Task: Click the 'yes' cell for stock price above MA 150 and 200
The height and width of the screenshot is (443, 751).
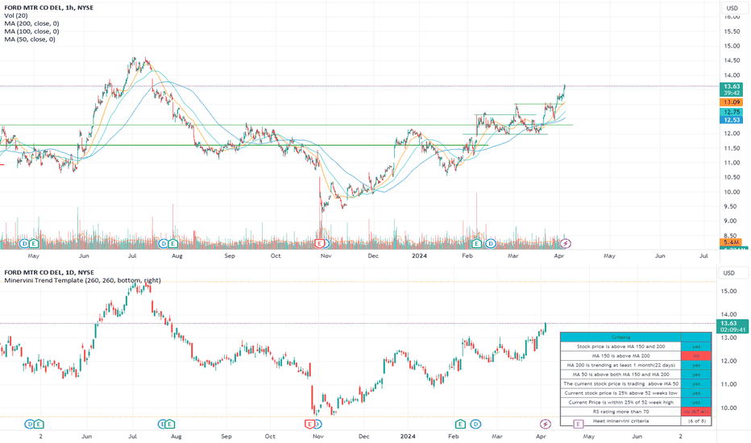Action: pyautogui.click(x=696, y=346)
